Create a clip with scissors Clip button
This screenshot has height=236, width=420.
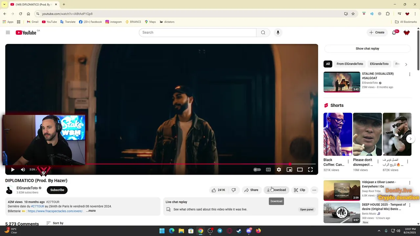299,190
